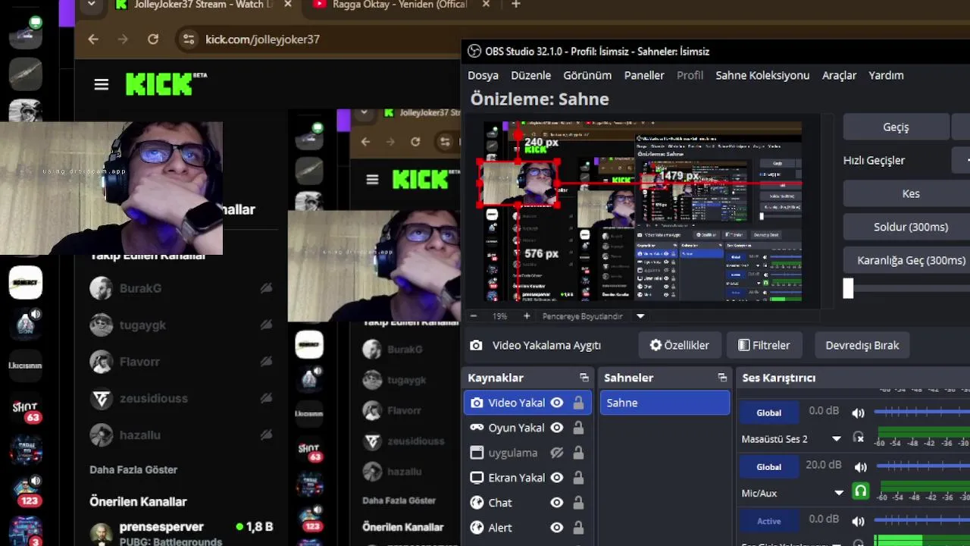Click the Active button in audio mixer

[x=768, y=521]
